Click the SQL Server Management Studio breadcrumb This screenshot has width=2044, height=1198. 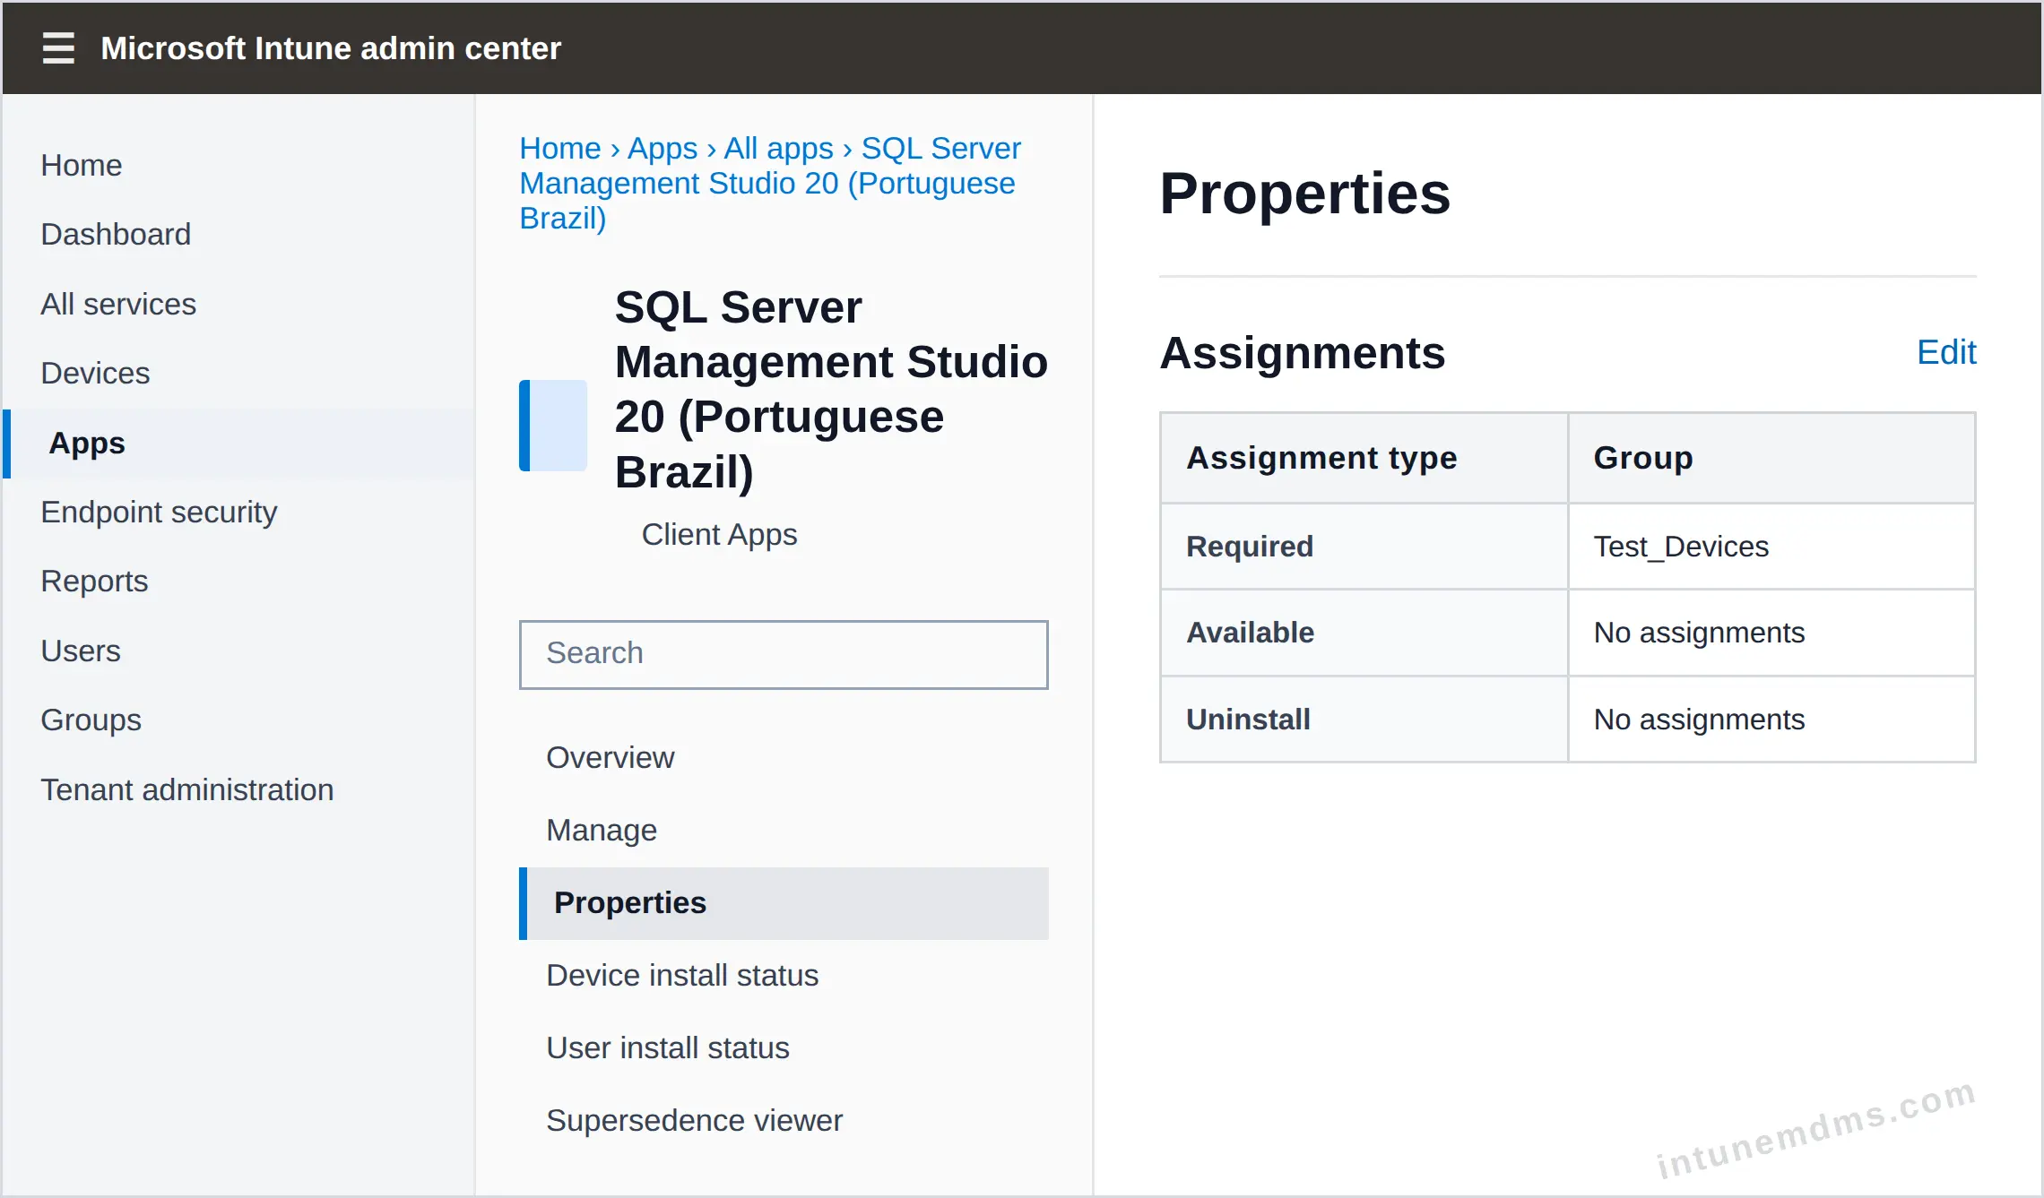(770, 183)
